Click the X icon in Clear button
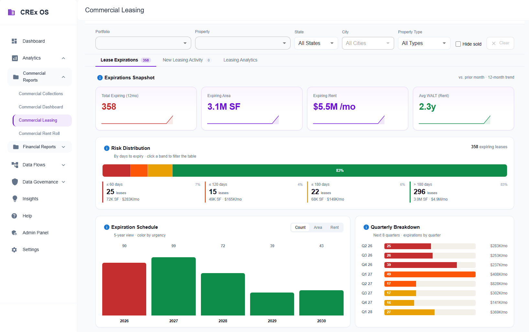Viewport: 529px width, 332px height. point(494,43)
